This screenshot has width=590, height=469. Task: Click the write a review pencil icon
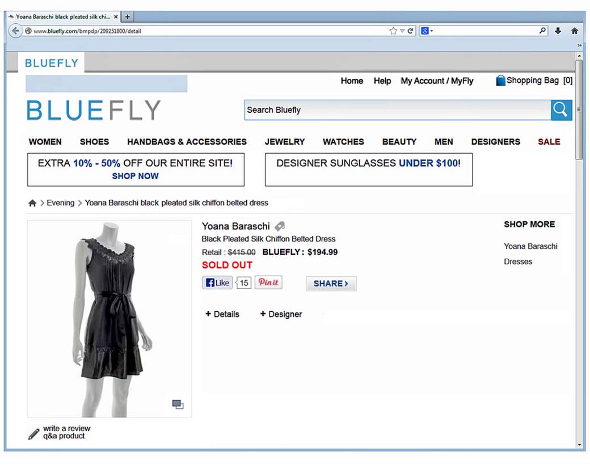(33, 434)
